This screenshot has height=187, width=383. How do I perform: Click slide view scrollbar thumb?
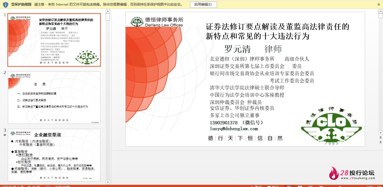(x=380, y=16)
